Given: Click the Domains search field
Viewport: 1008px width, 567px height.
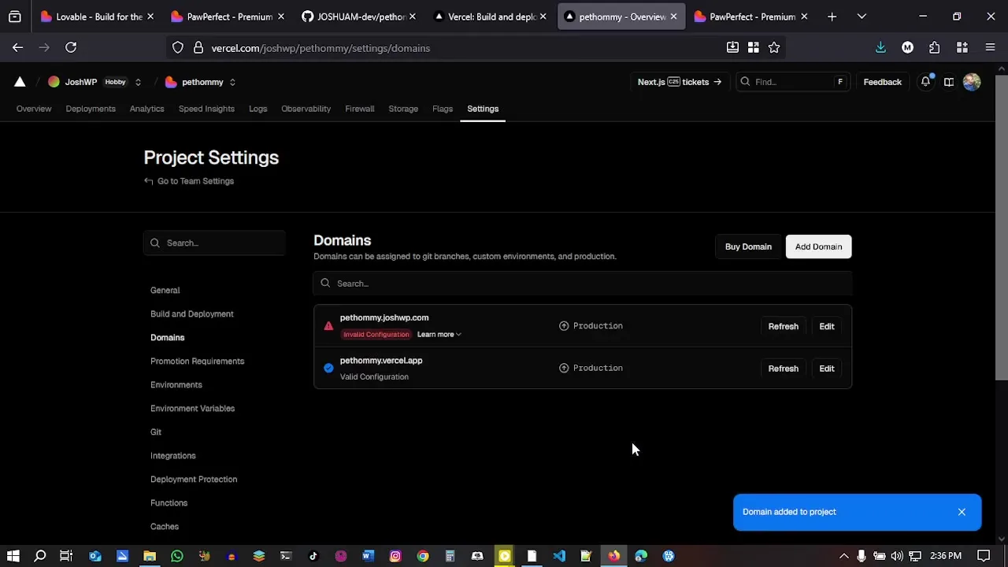Looking at the screenshot, I should (x=583, y=283).
